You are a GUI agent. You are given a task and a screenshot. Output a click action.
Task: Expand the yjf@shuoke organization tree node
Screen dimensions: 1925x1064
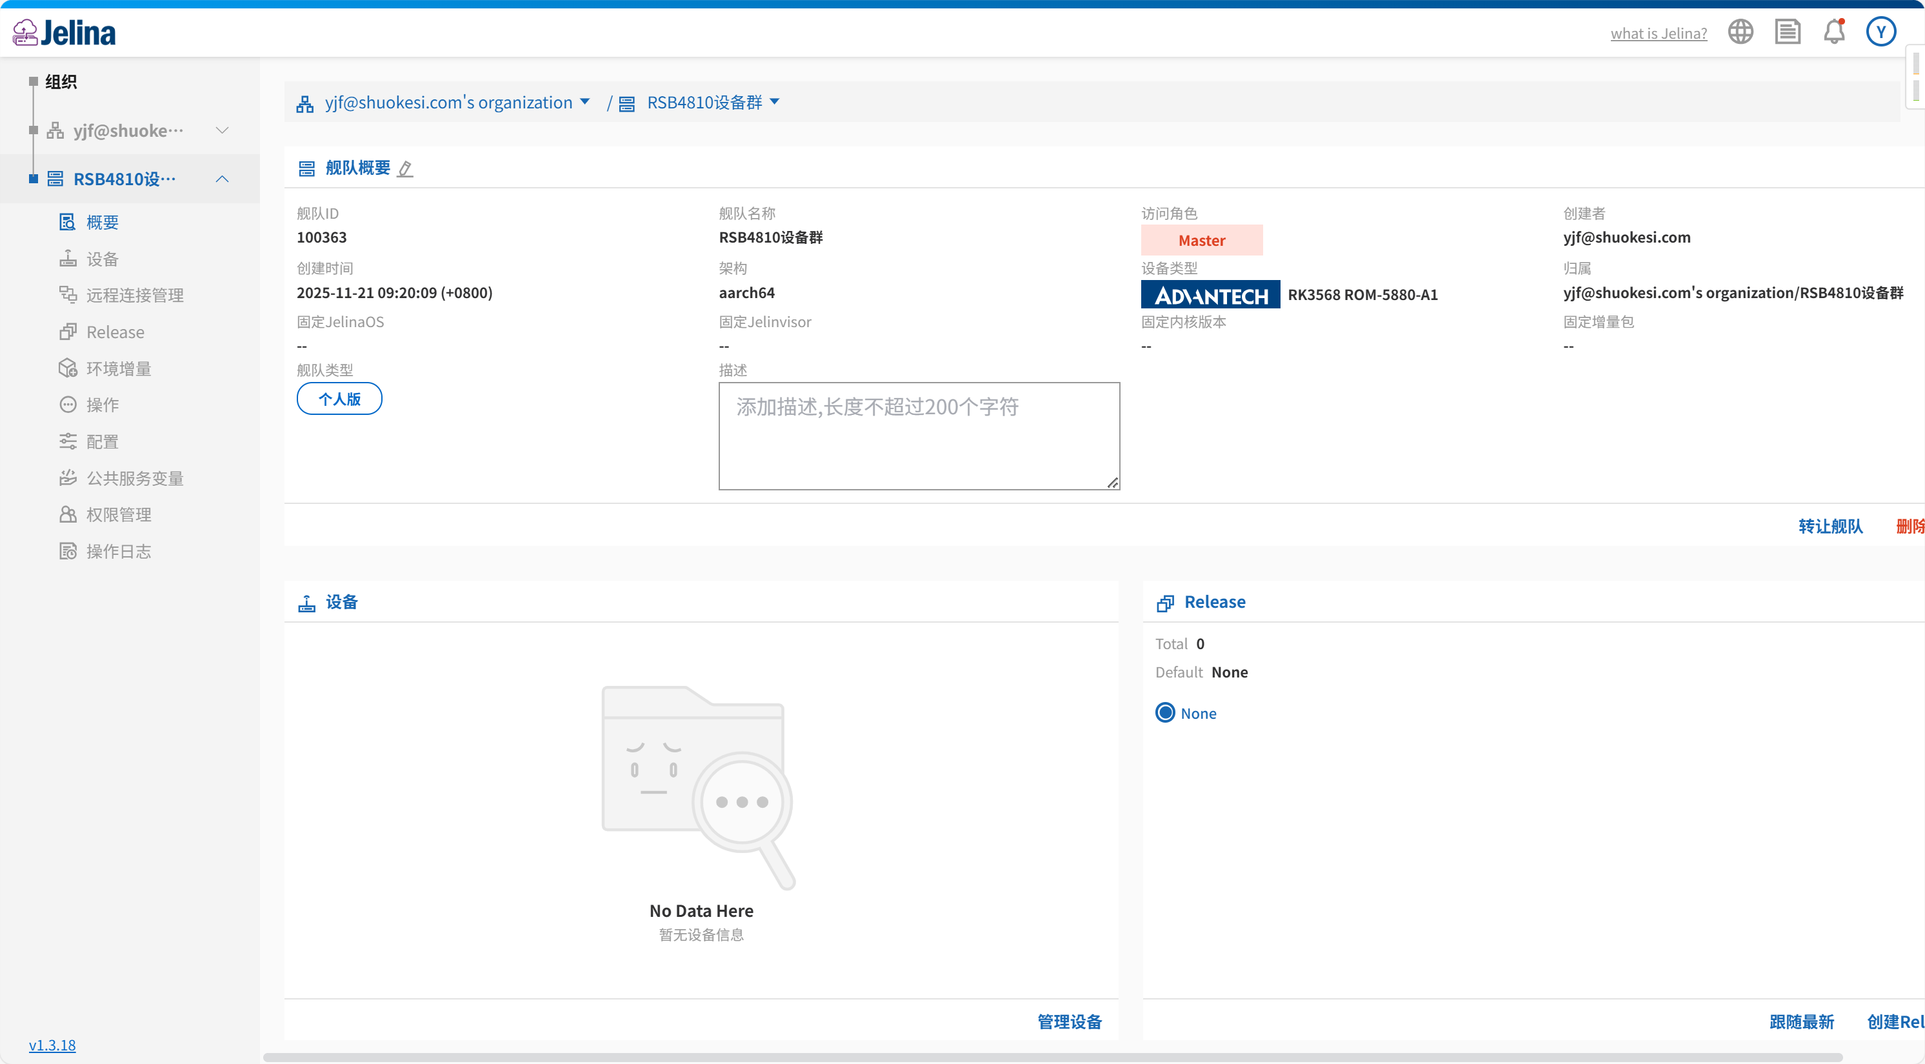(222, 131)
